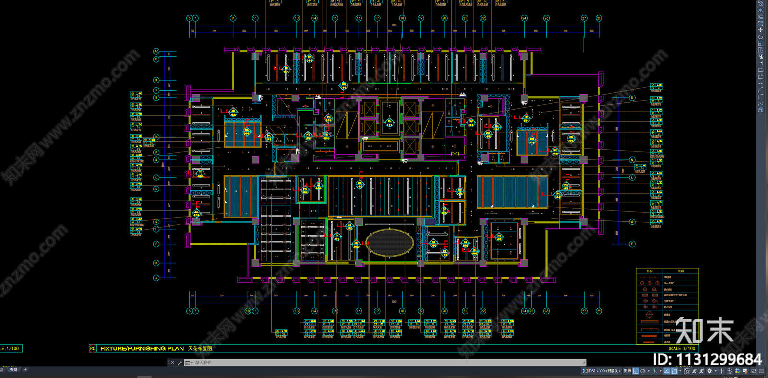Viewport: 768px width, 378px height.
Task: Click the isolate objects icon in status bar
Action: 730,371
